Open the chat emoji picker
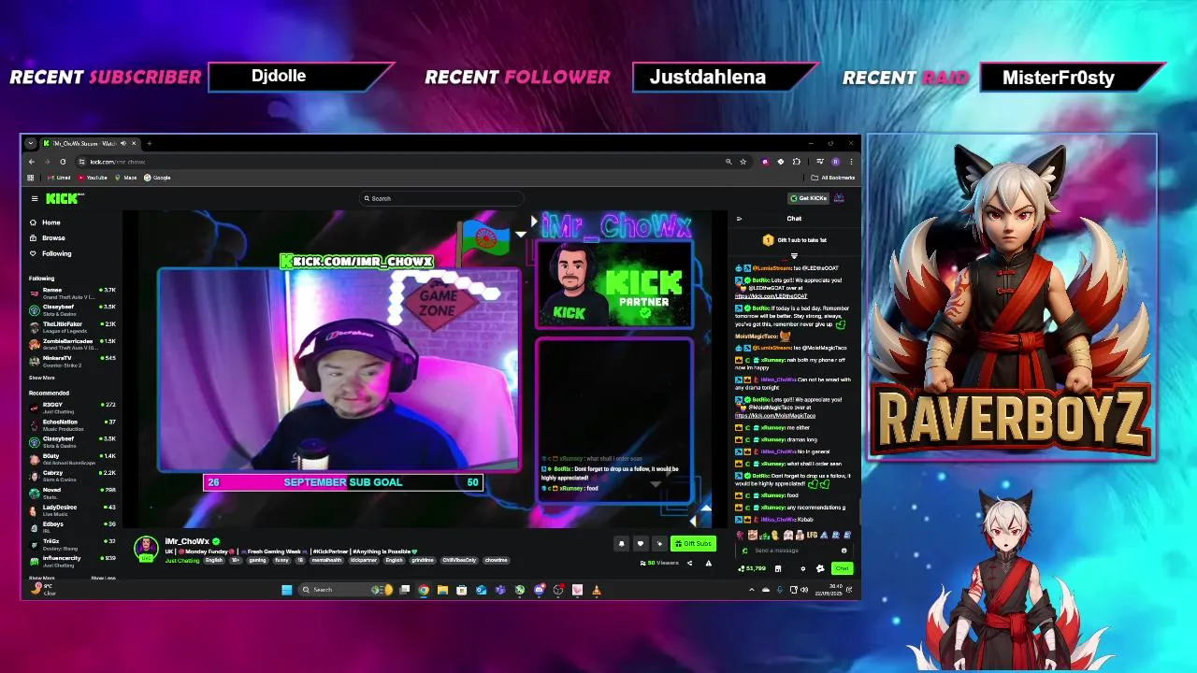Viewport: 1197px width, 673px height. point(844,551)
